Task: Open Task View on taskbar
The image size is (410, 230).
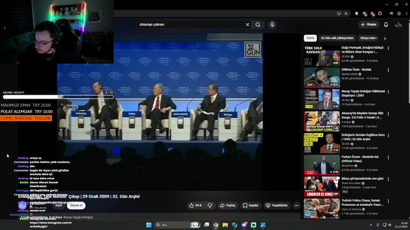Action: click(207, 225)
